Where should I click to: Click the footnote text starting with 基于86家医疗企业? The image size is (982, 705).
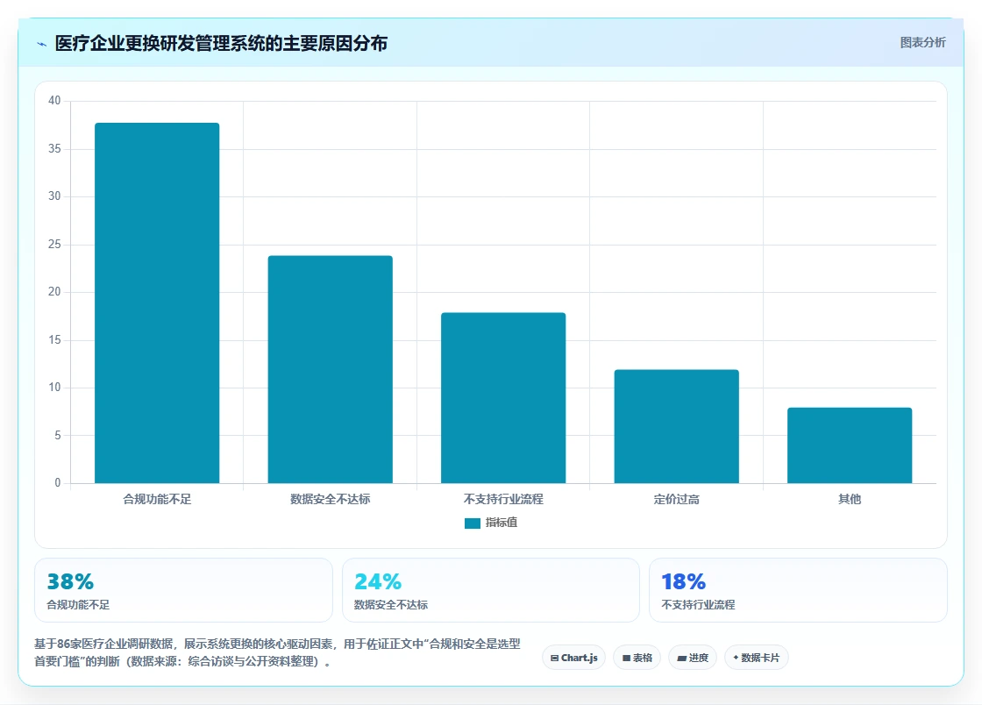277,652
